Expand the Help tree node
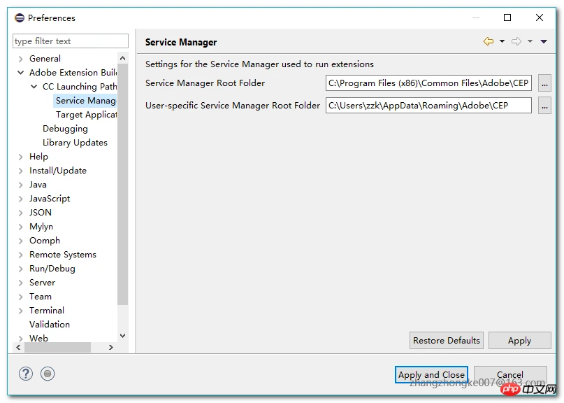This screenshot has height=403, width=564. (20, 157)
